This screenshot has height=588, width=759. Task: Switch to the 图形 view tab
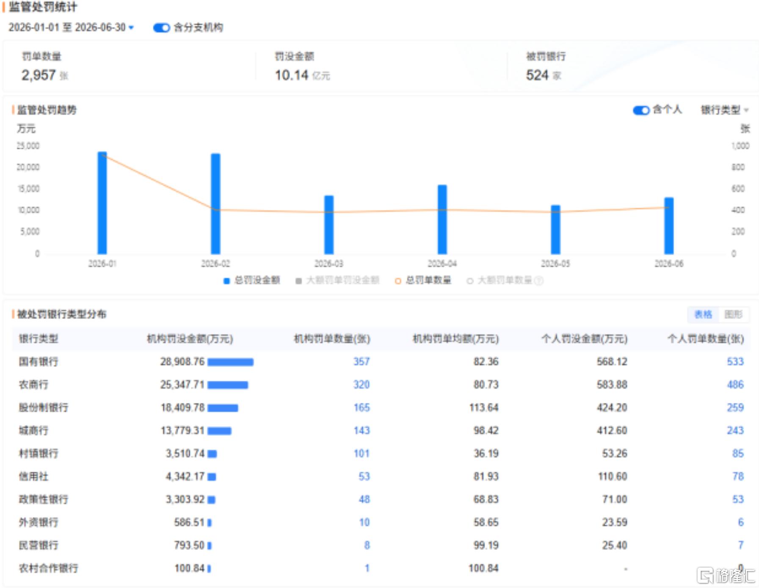733,314
